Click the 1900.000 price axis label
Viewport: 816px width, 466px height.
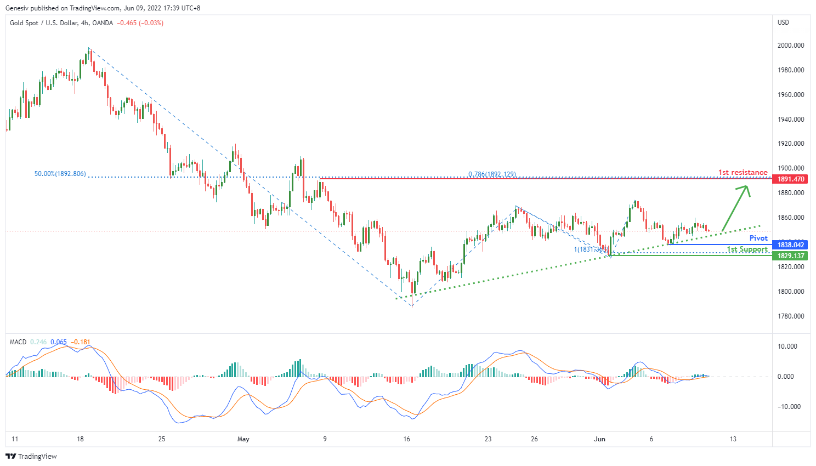click(791, 168)
